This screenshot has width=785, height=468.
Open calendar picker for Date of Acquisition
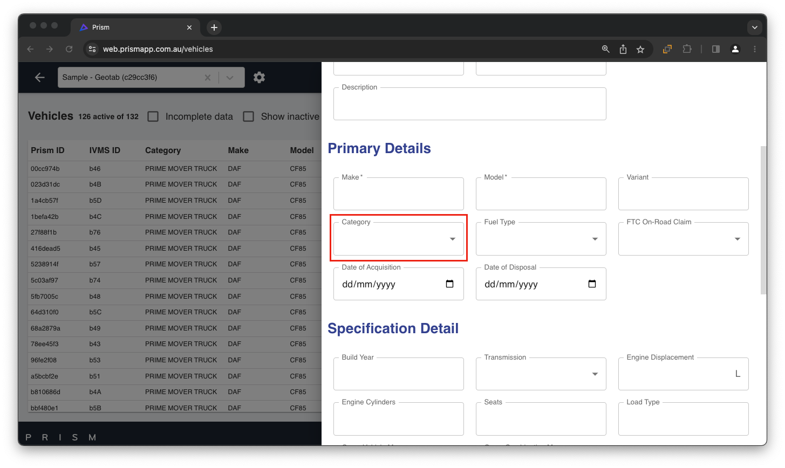449,284
